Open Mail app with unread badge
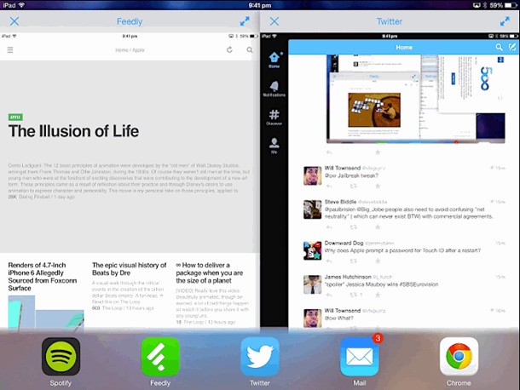Viewport: 520px width, 390px height. [359, 357]
